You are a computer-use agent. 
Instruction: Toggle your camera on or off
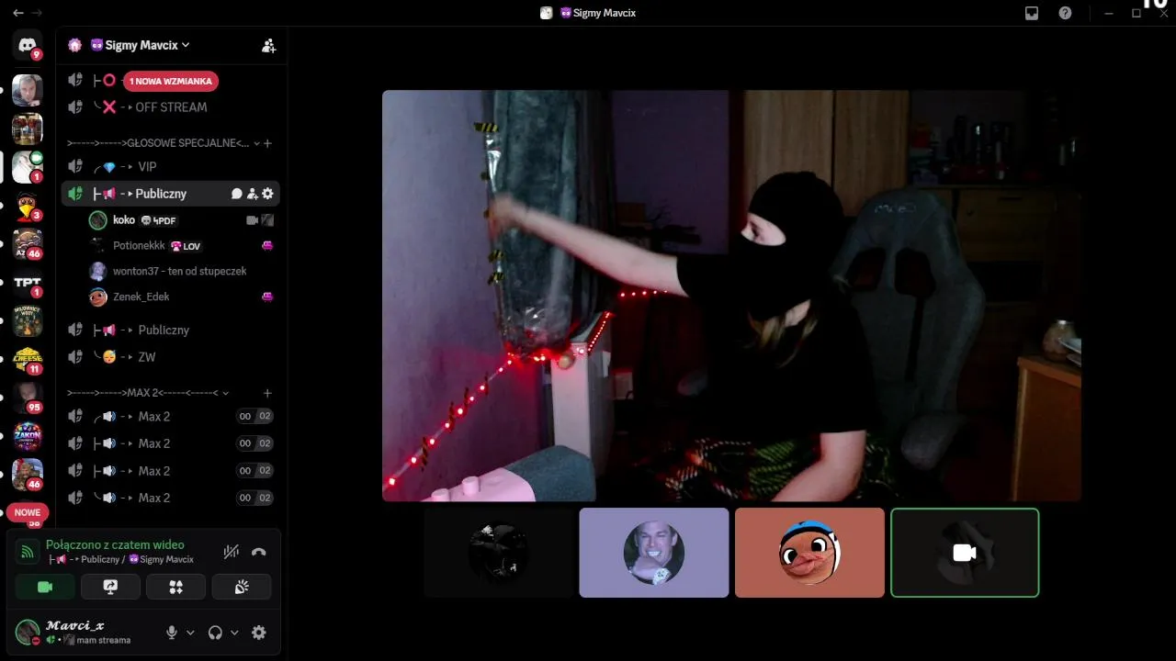(x=45, y=587)
